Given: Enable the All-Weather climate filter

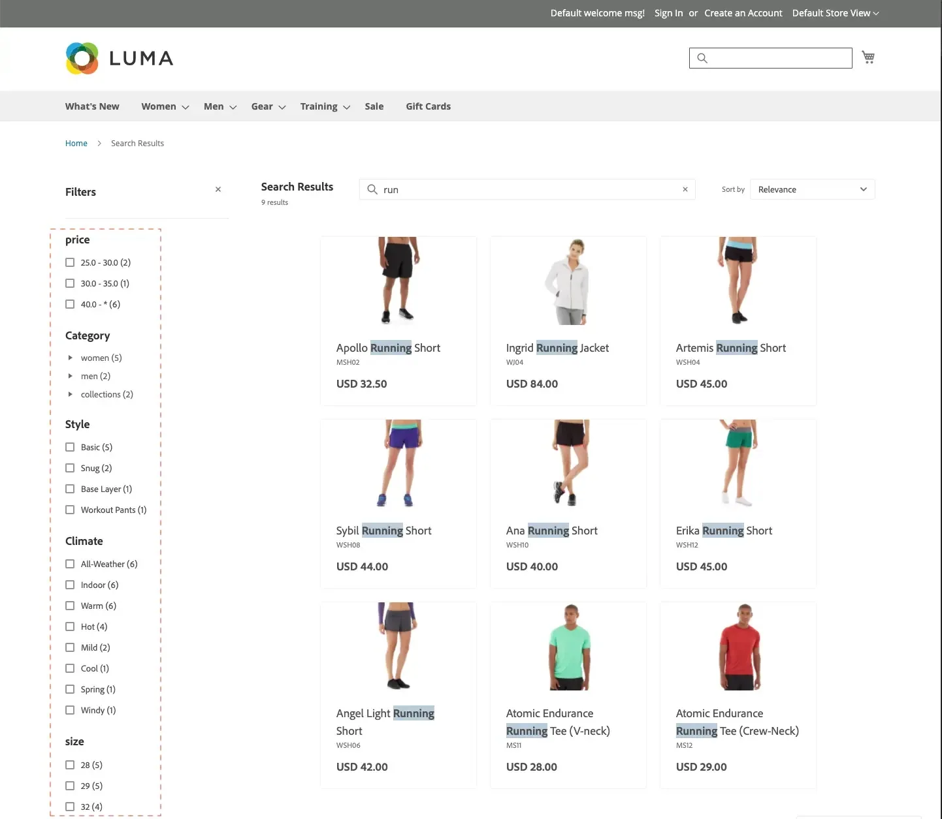Looking at the screenshot, I should coord(70,564).
